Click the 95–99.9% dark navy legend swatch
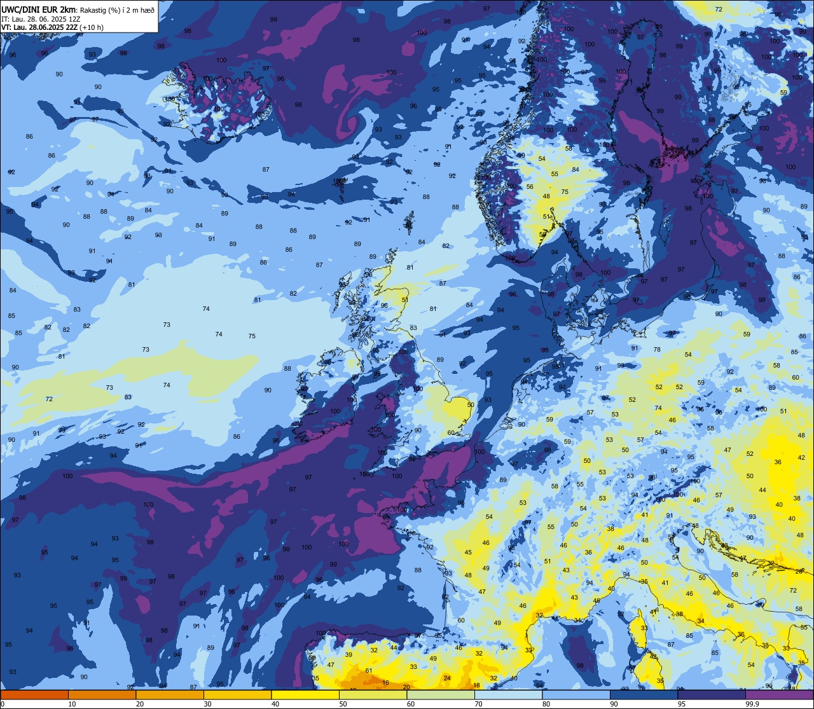 [x=712, y=695]
